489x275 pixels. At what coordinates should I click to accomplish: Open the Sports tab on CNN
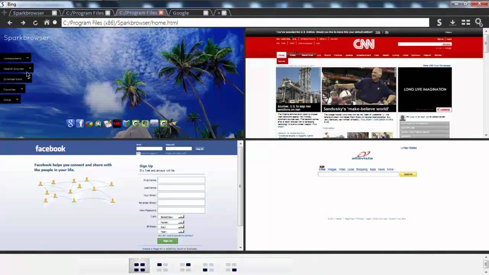tap(282, 61)
